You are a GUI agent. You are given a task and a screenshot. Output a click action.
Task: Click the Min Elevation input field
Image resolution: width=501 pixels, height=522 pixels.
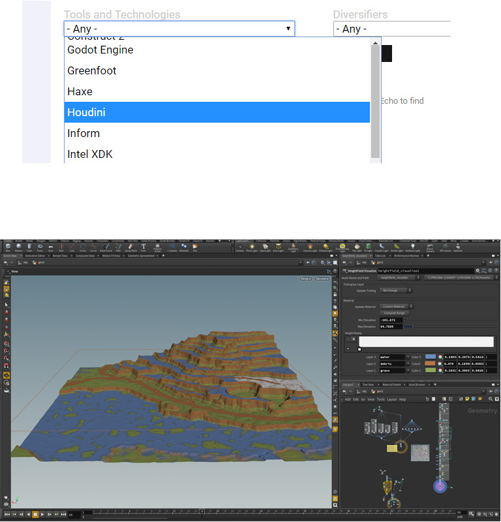tap(391, 320)
